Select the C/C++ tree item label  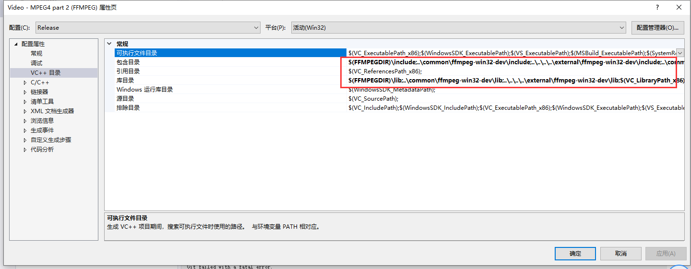[40, 82]
